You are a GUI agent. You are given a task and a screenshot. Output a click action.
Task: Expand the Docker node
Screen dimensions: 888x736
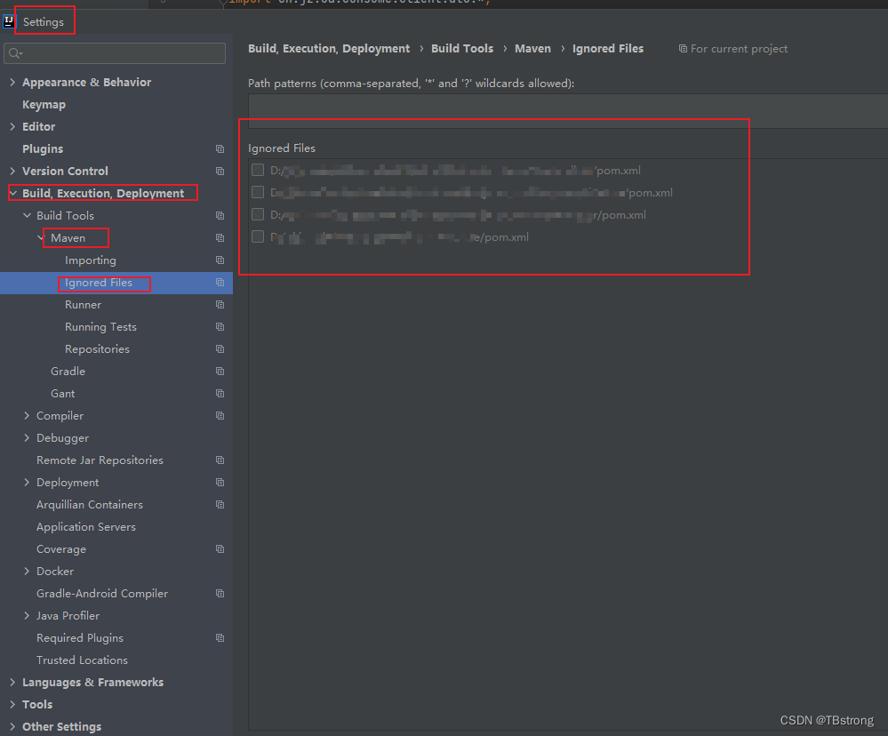27,572
